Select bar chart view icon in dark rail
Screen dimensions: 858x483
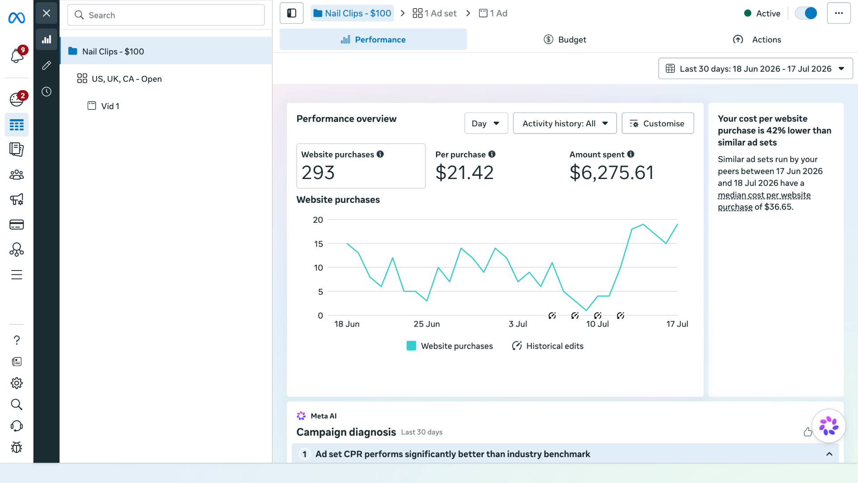(x=46, y=39)
